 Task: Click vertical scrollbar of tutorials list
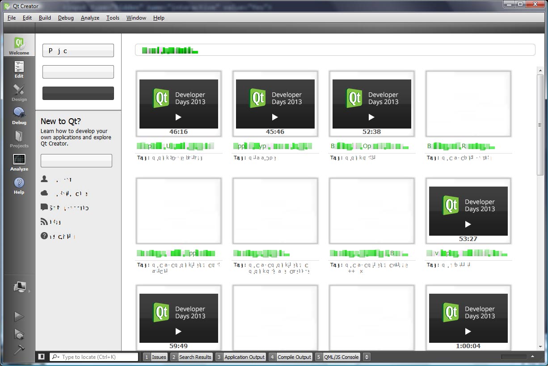(540, 125)
